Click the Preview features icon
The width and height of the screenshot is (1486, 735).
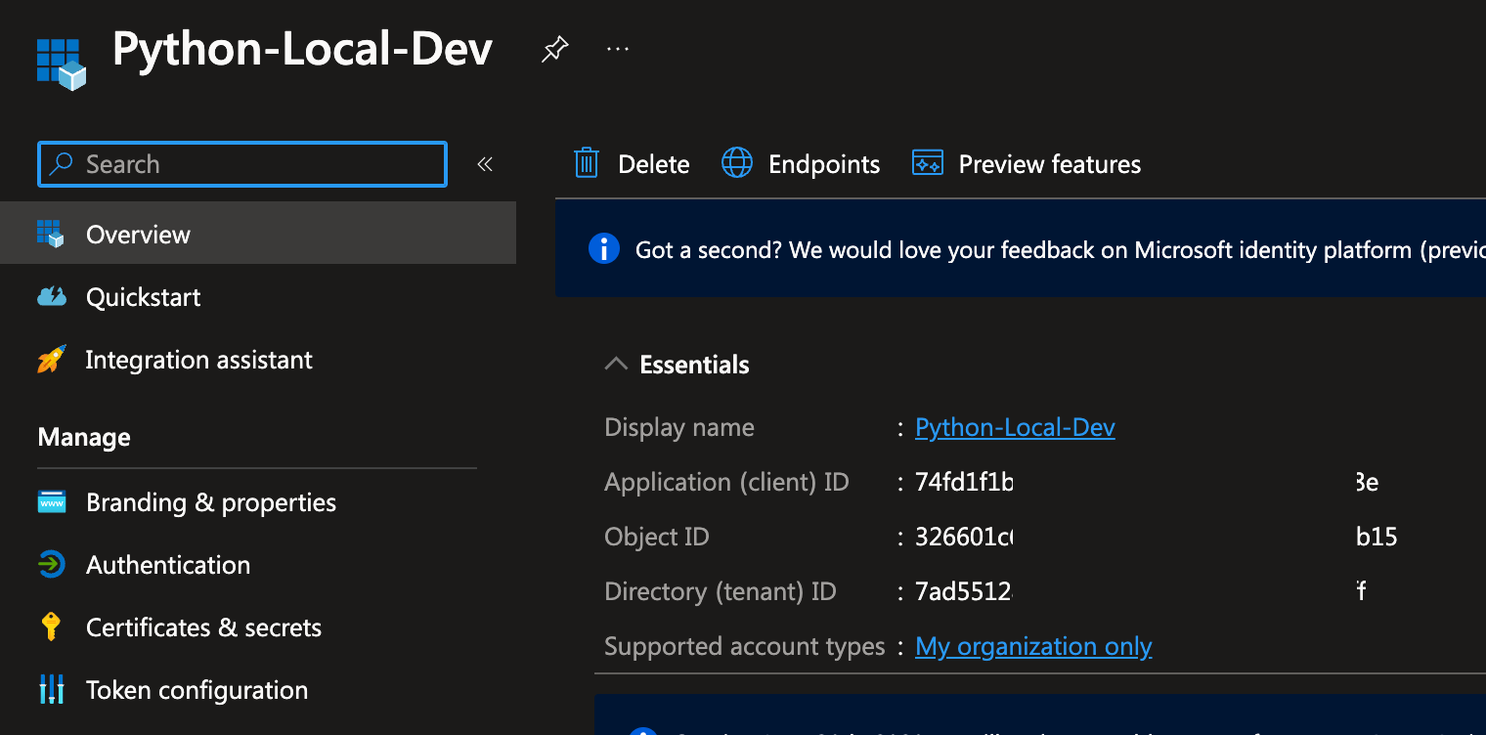tap(927, 163)
